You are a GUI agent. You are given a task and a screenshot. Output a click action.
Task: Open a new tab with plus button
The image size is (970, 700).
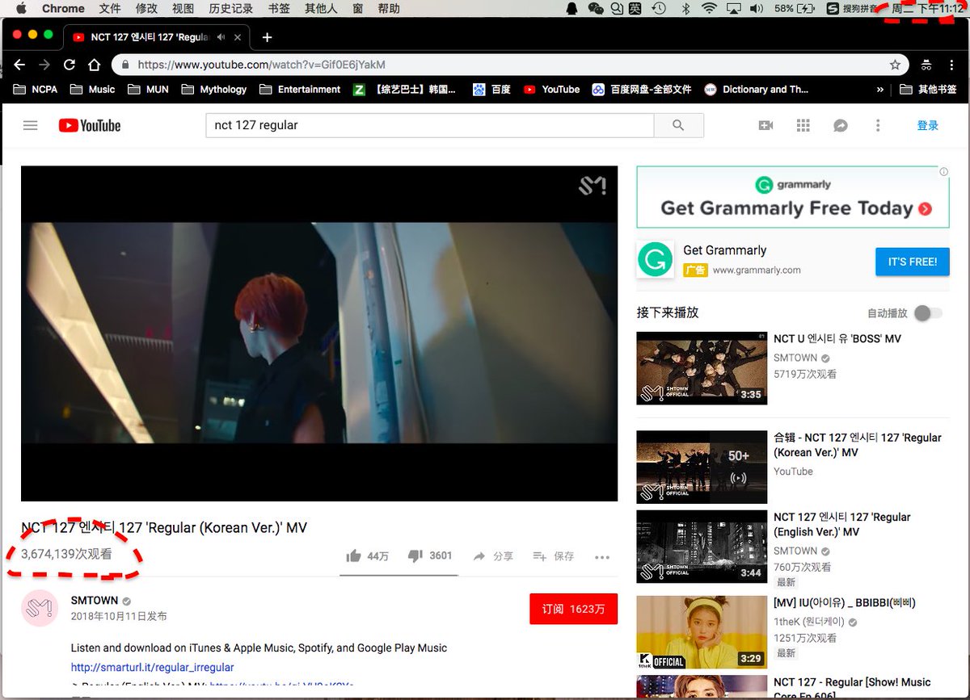(x=267, y=37)
